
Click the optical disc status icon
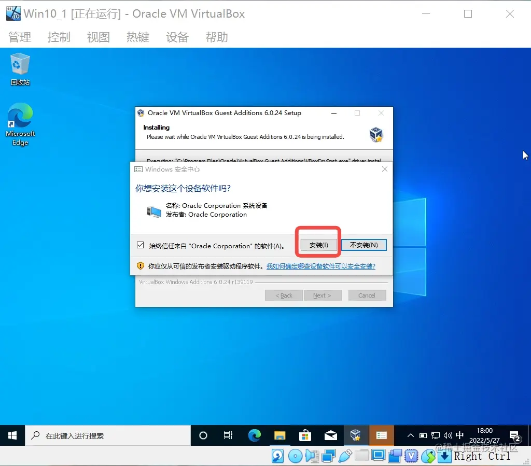point(295,456)
